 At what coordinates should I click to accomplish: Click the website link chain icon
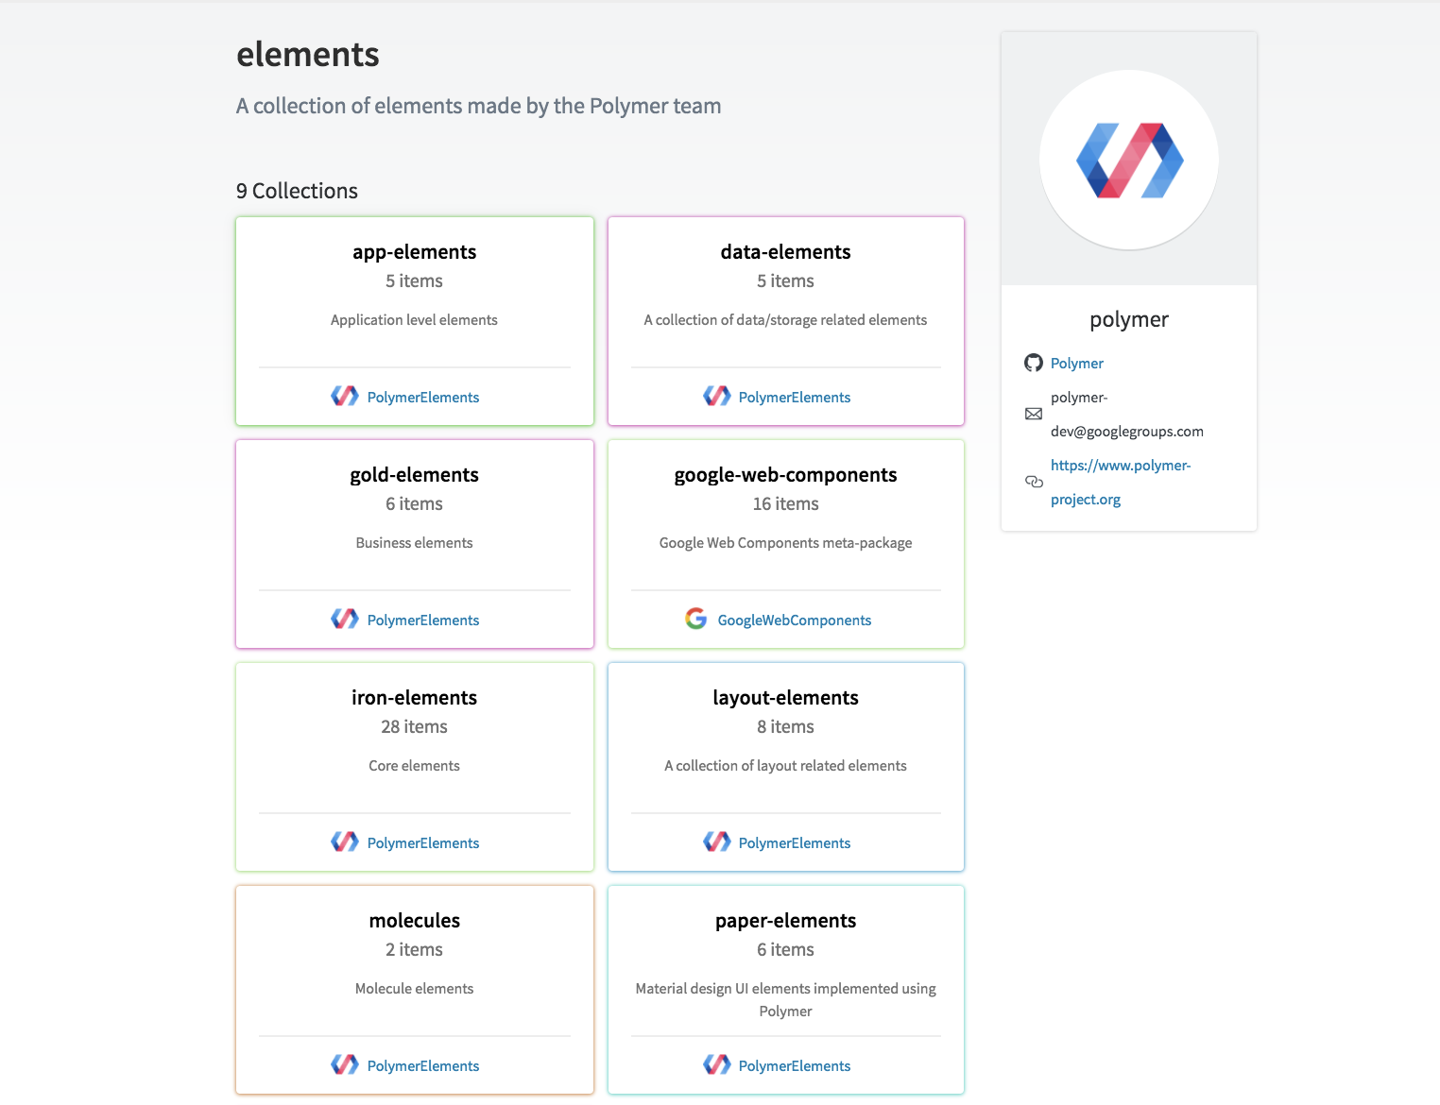click(x=1034, y=482)
